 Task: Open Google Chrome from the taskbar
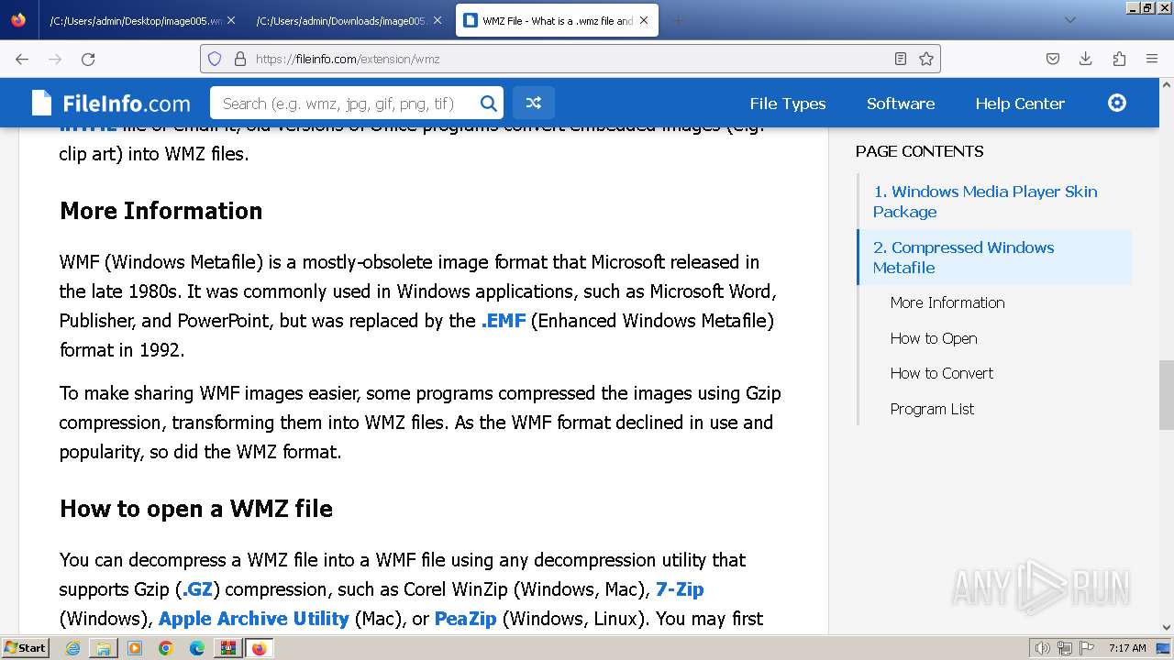tap(166, 648)
